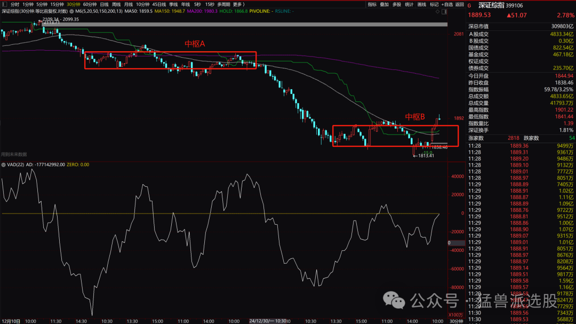This screenshot has height=324, width=576.
Task: Open the 画线 drawing tools button
Action: coord(422,4)
